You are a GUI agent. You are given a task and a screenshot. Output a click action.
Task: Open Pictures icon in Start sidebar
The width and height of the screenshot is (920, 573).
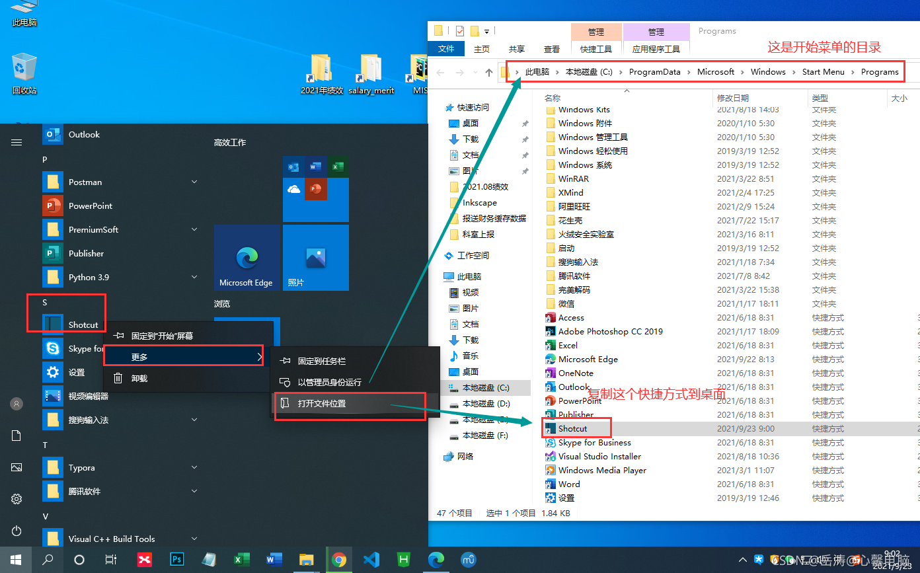click(x=17, y=467)
